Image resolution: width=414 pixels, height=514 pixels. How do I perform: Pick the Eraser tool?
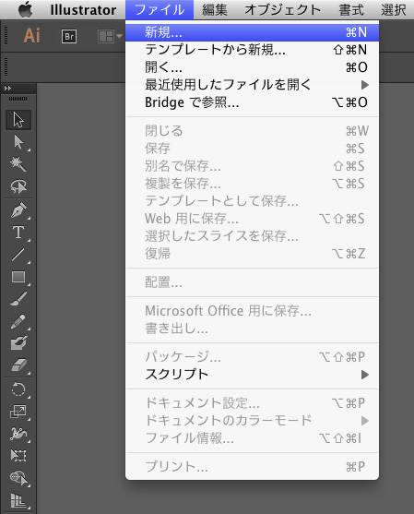point(18,365)
